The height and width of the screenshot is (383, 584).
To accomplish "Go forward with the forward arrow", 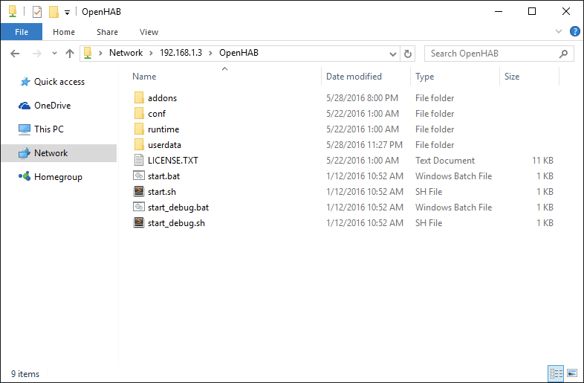I will coord(37,54).
